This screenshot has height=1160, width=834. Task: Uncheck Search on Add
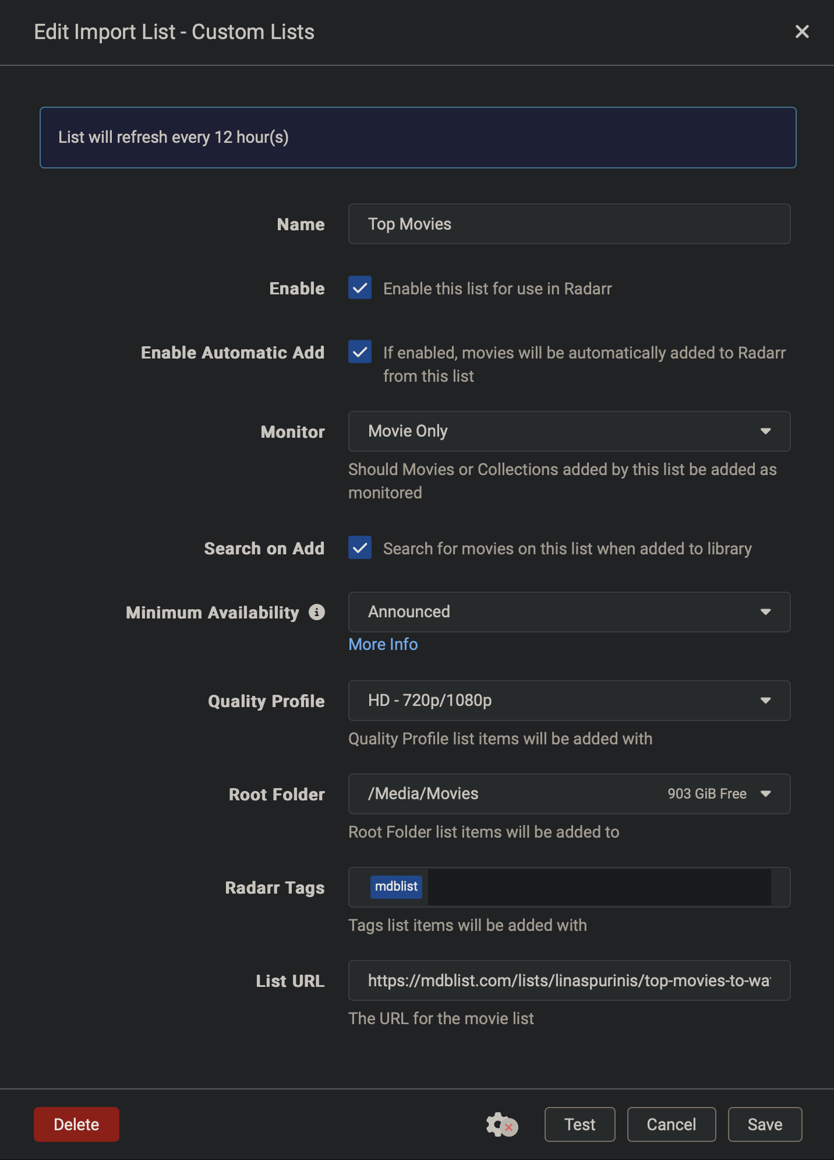[360, 548]
